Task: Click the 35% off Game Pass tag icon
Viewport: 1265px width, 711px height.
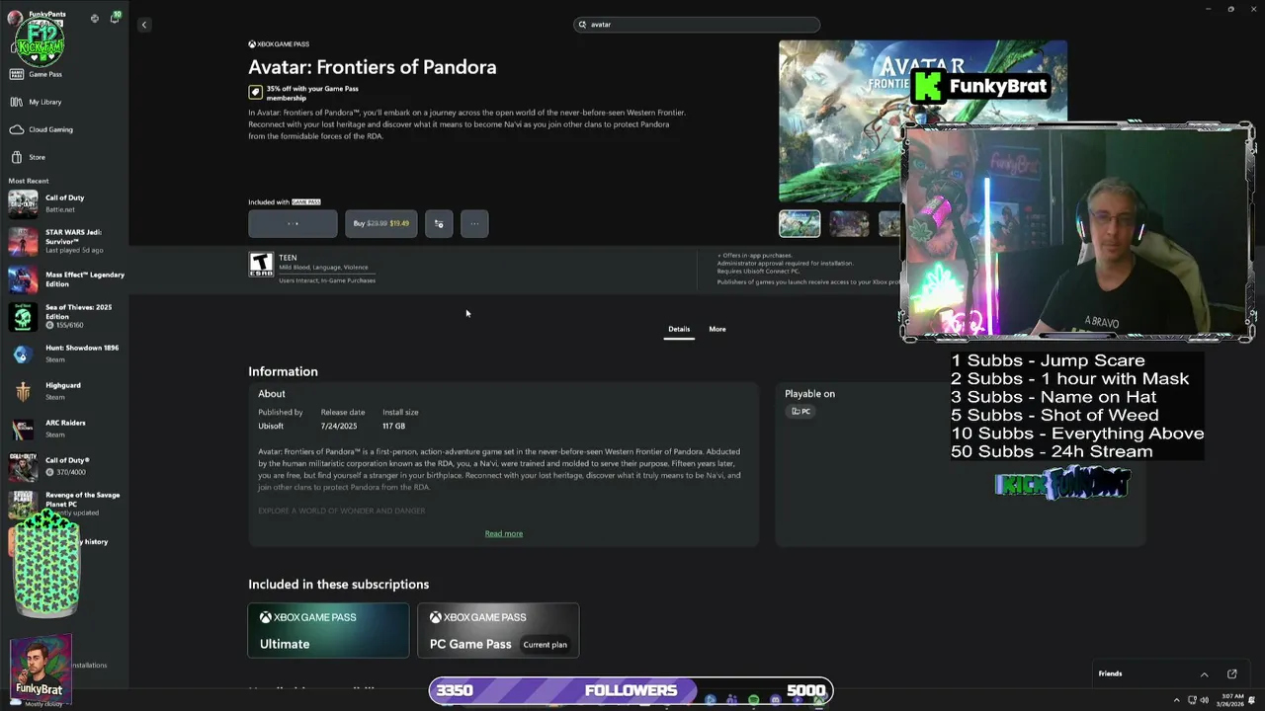Action: coord(255,92)
